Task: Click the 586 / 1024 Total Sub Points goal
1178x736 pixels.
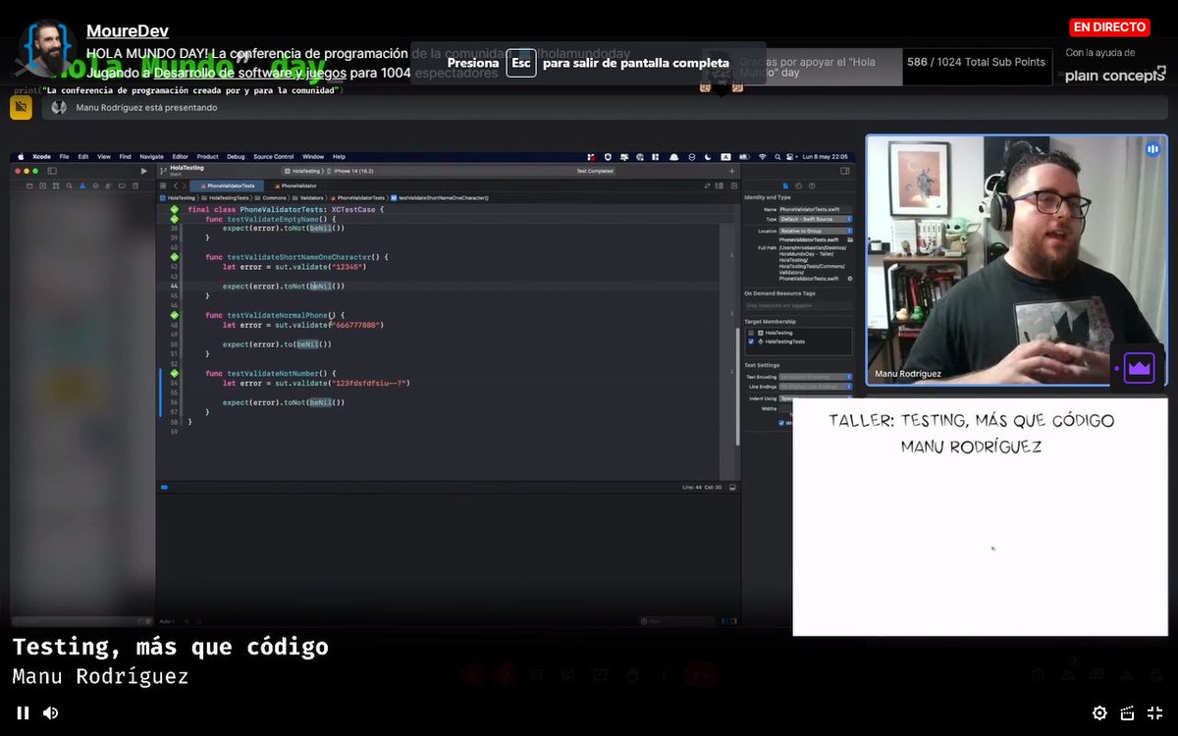Action: tap(976, 62)
